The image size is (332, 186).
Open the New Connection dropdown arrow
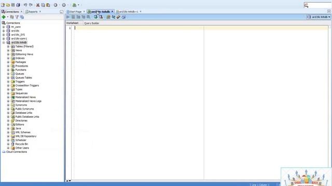click(x=8, y=17)
